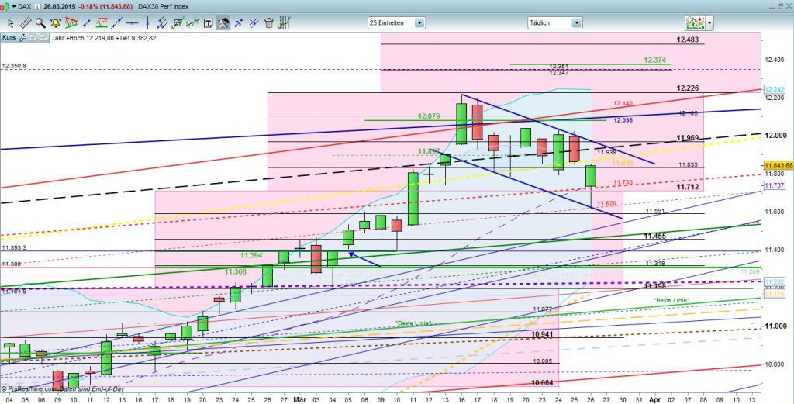794x404 pixels.
Task: Click the second grey panel button beside Kurs wrench
Action: [x=42, y=37]
